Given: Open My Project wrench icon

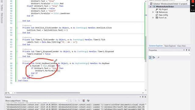Looking at the screenshot, I should point(157,9).
